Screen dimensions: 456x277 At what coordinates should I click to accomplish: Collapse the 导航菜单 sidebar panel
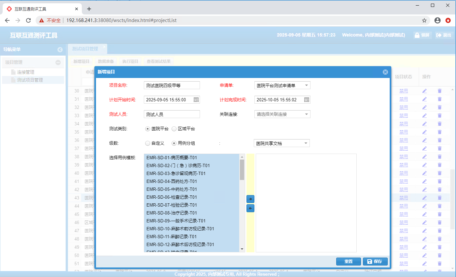[60, 50]
